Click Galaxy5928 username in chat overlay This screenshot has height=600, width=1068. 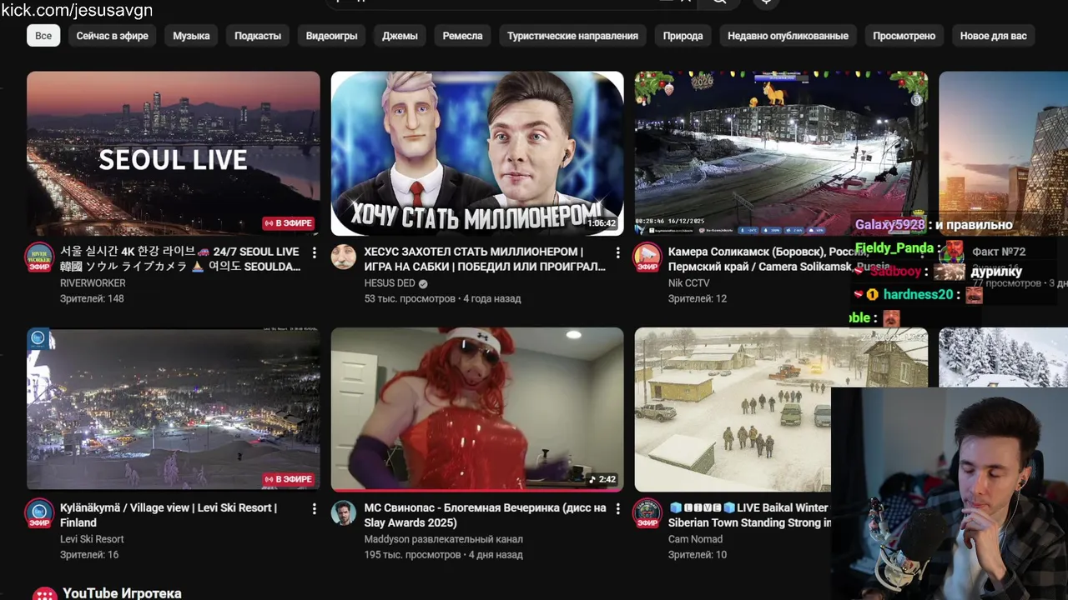(x=889, y=225)
